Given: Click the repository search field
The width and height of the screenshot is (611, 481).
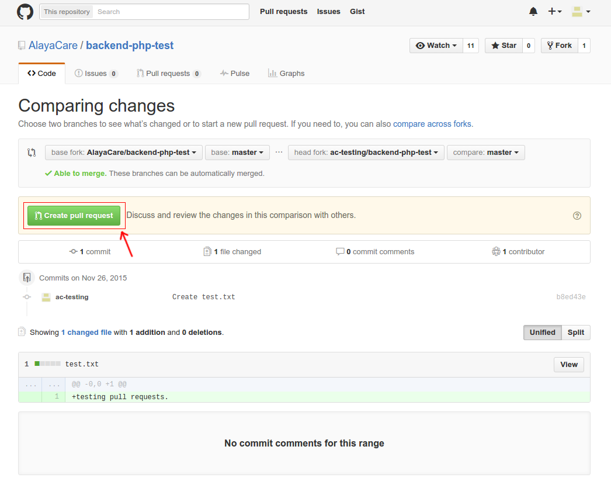Looking at the screenshot, I should pos(171,12).
